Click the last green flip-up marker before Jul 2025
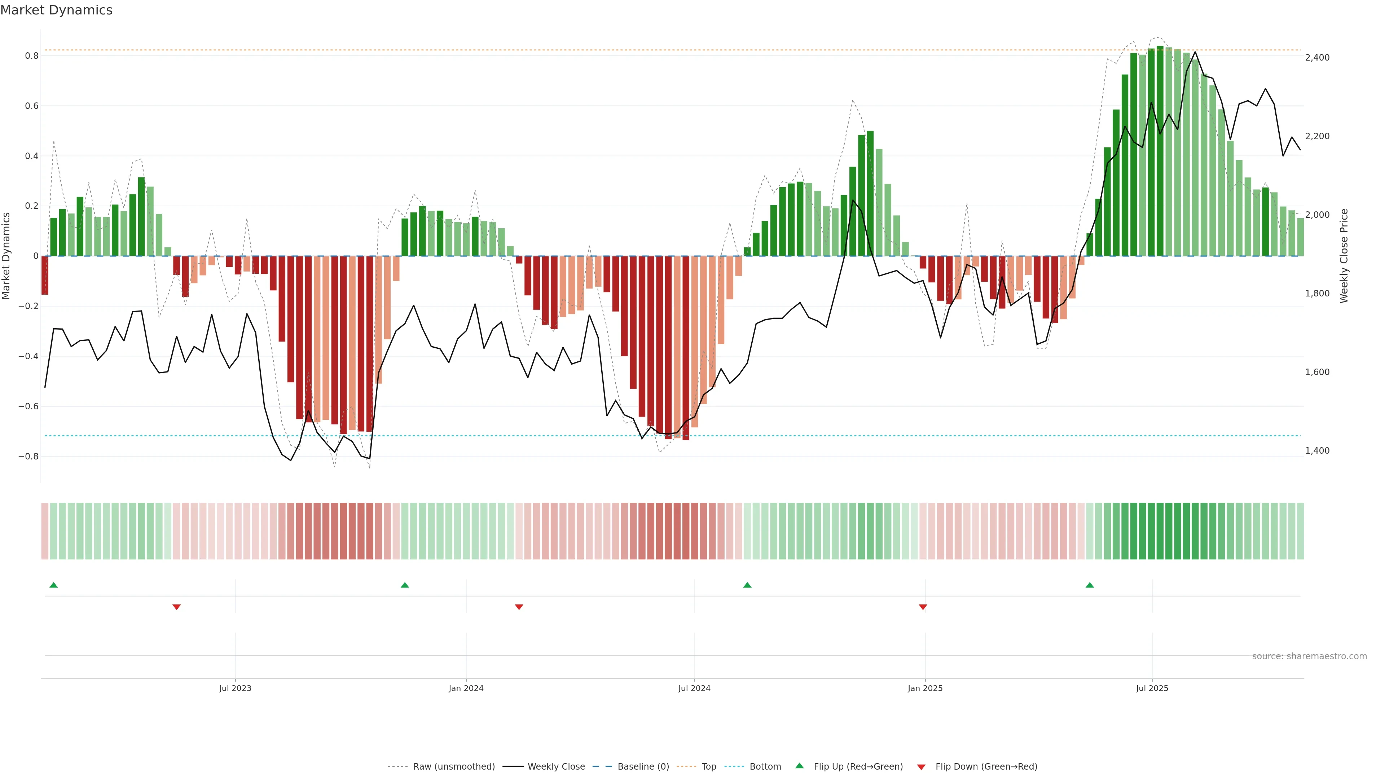 point(1089,585)
